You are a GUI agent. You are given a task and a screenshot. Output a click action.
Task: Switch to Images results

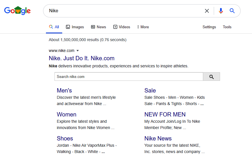75,27
